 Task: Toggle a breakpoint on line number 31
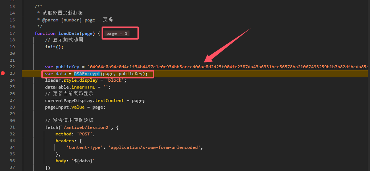pyautogui.click(x=12, y=127)
